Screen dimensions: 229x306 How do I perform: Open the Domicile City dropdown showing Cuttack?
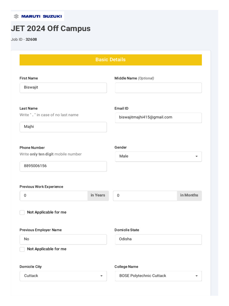point(63,276)
